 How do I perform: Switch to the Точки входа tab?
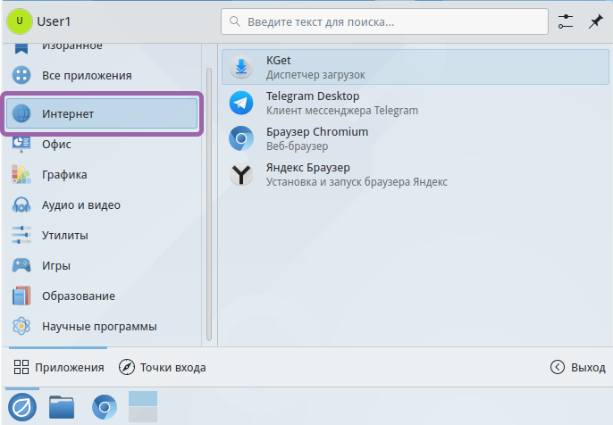click(163, 367)
